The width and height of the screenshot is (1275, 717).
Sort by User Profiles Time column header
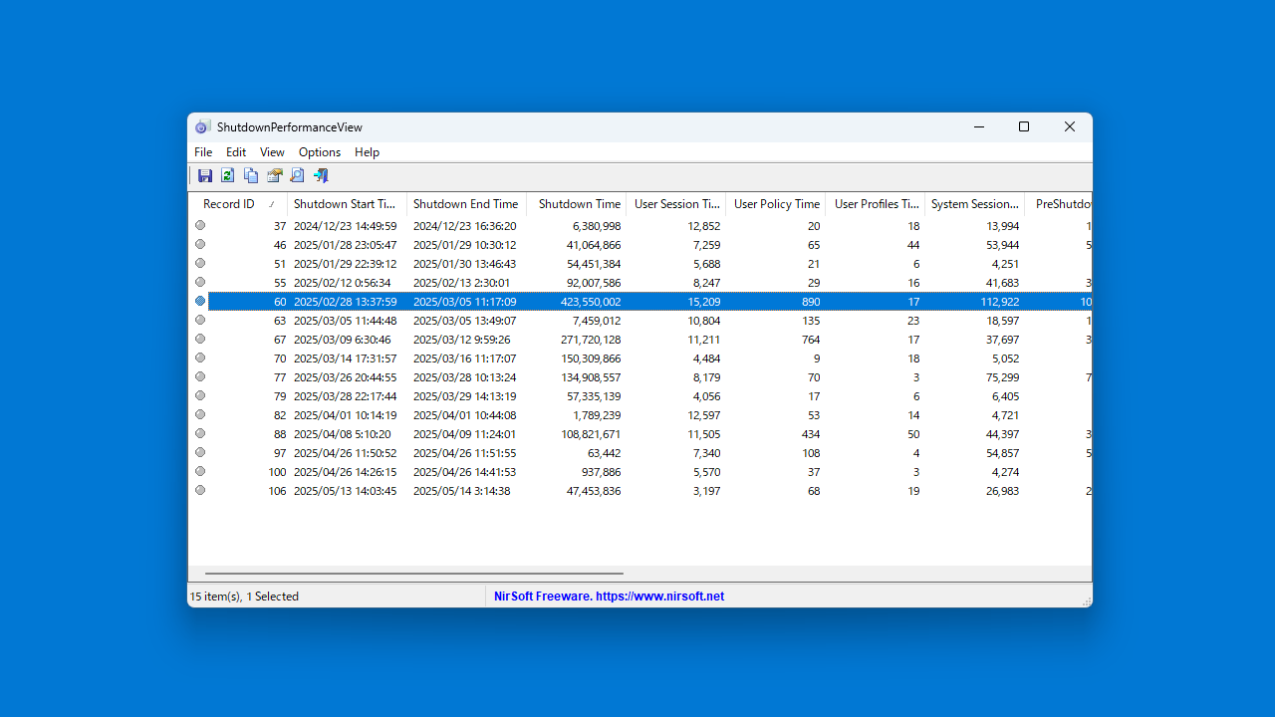(x=876, y=204)
